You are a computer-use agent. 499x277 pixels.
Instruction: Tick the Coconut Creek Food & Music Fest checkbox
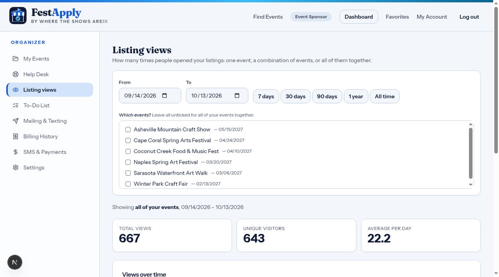pos(128,151)
